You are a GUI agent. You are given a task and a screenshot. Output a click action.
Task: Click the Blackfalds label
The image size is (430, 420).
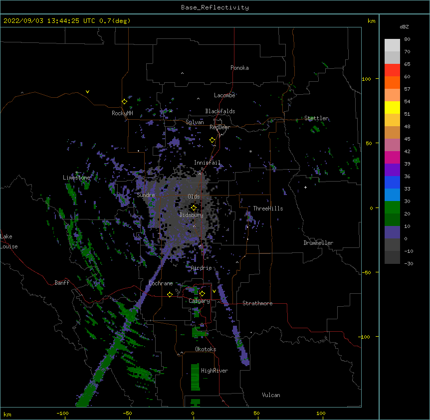pos(220,111)
